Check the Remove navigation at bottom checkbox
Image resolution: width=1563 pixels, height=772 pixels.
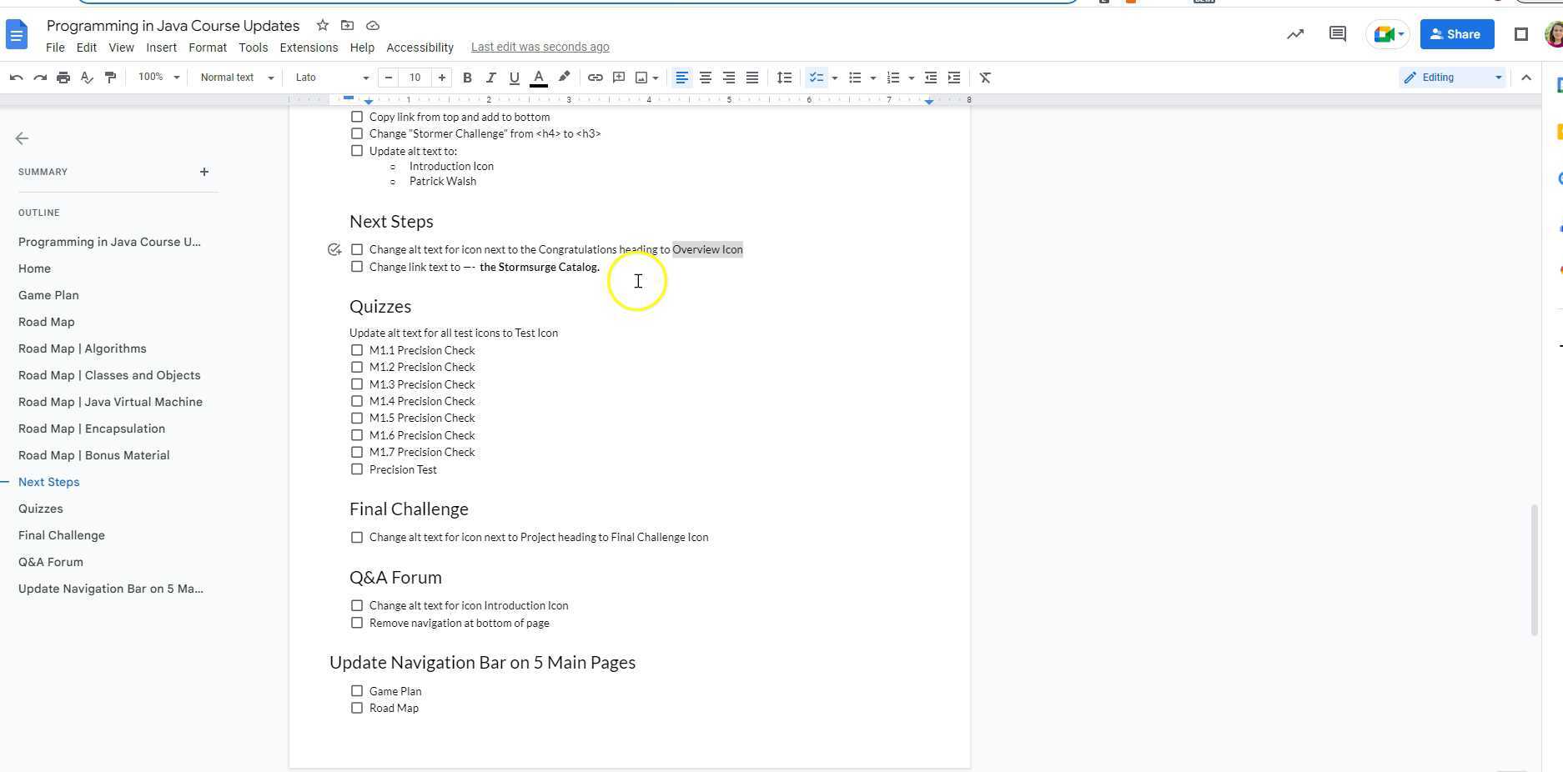pos(357,623)
